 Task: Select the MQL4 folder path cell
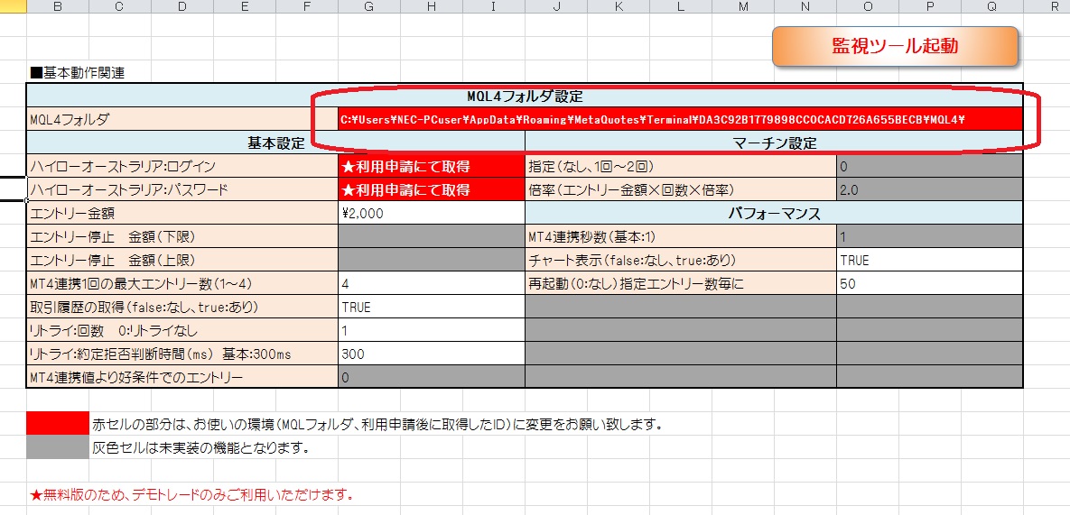680,120
